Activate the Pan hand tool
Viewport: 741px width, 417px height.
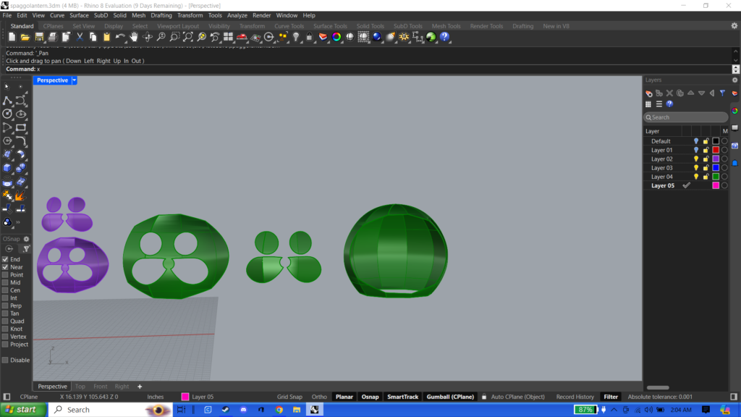(134, 37)
